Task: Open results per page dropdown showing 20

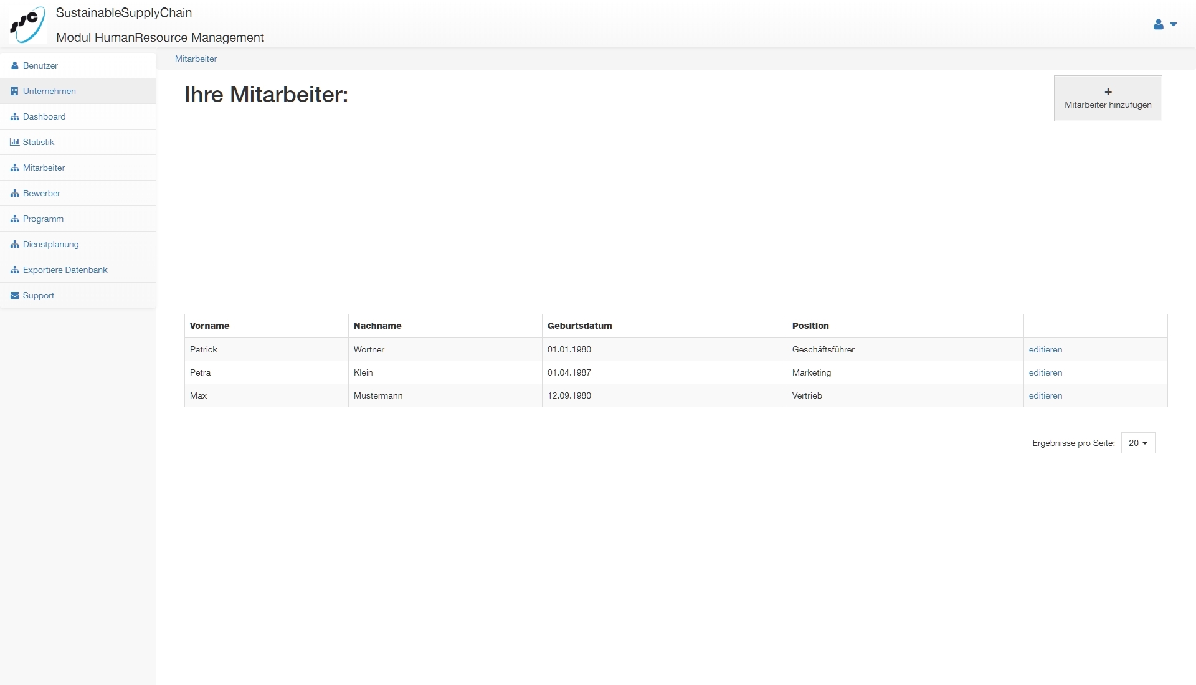Action: [1138, 443]
